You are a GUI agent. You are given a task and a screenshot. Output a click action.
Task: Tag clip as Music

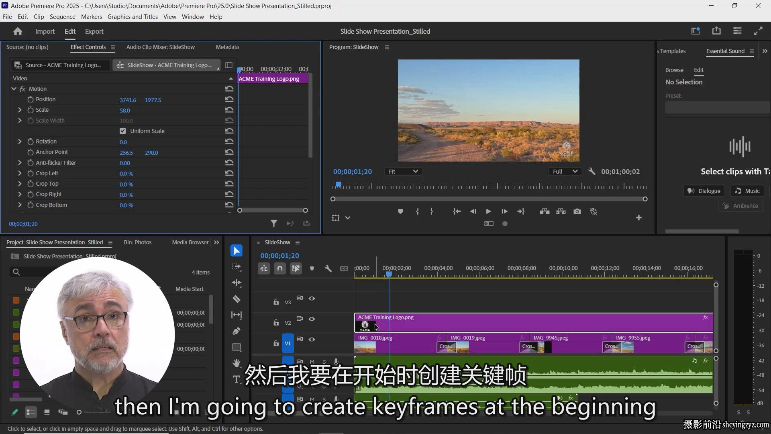click(x=747, y=191)
